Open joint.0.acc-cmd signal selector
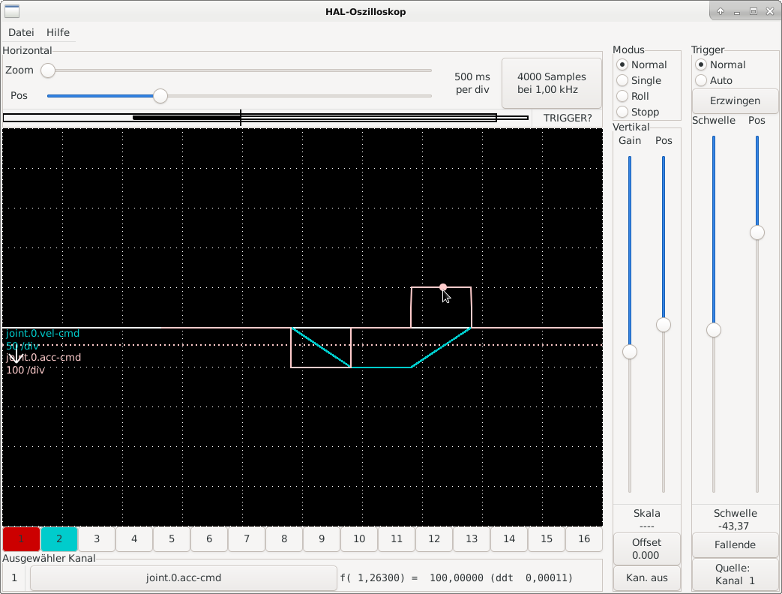The image size is (782, 594). [183, 577]
